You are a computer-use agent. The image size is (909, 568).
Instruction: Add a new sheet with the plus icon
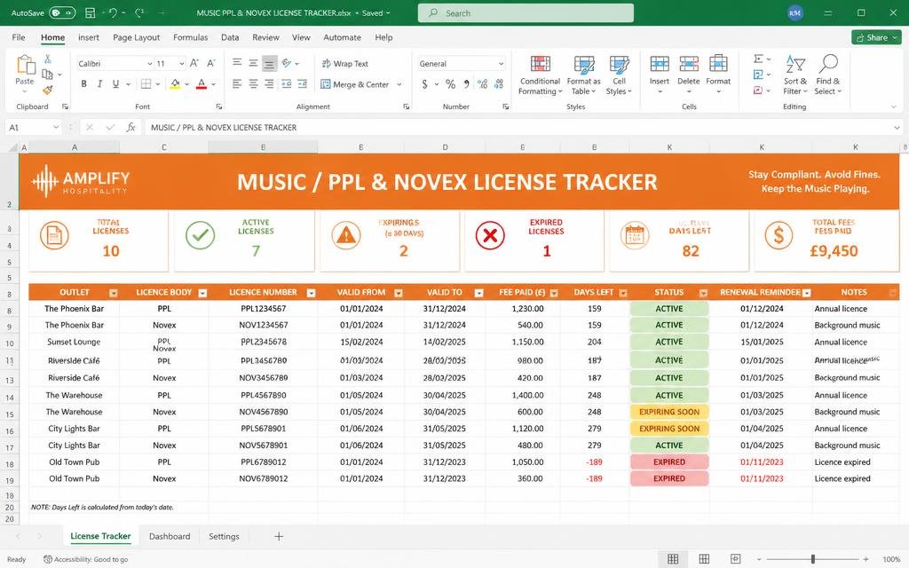[279, 536]
